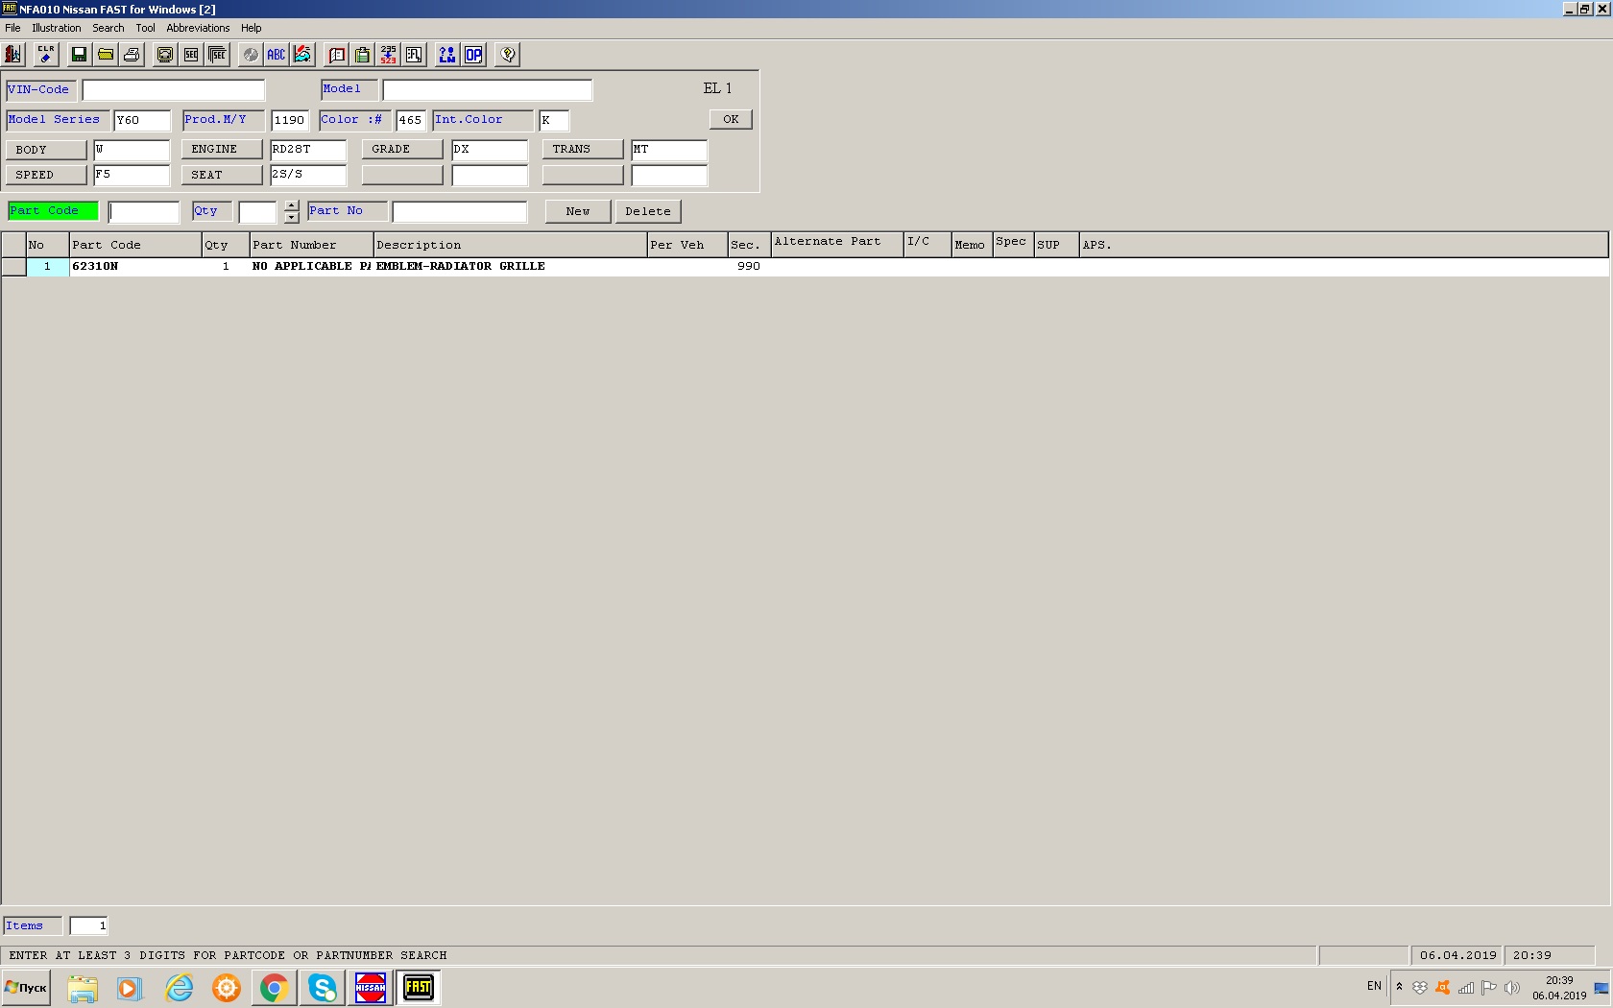The width and height of the screenshot is (1613, 1008).
Task: Click the Qty input field
Action: (x=258, y=211)
